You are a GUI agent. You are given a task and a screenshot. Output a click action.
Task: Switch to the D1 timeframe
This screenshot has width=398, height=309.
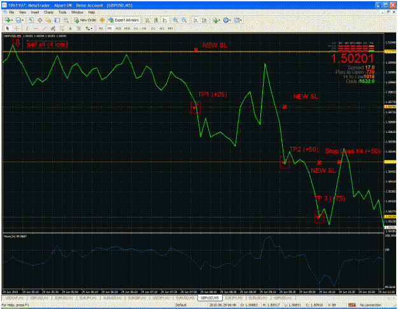[x=153, y=29]
